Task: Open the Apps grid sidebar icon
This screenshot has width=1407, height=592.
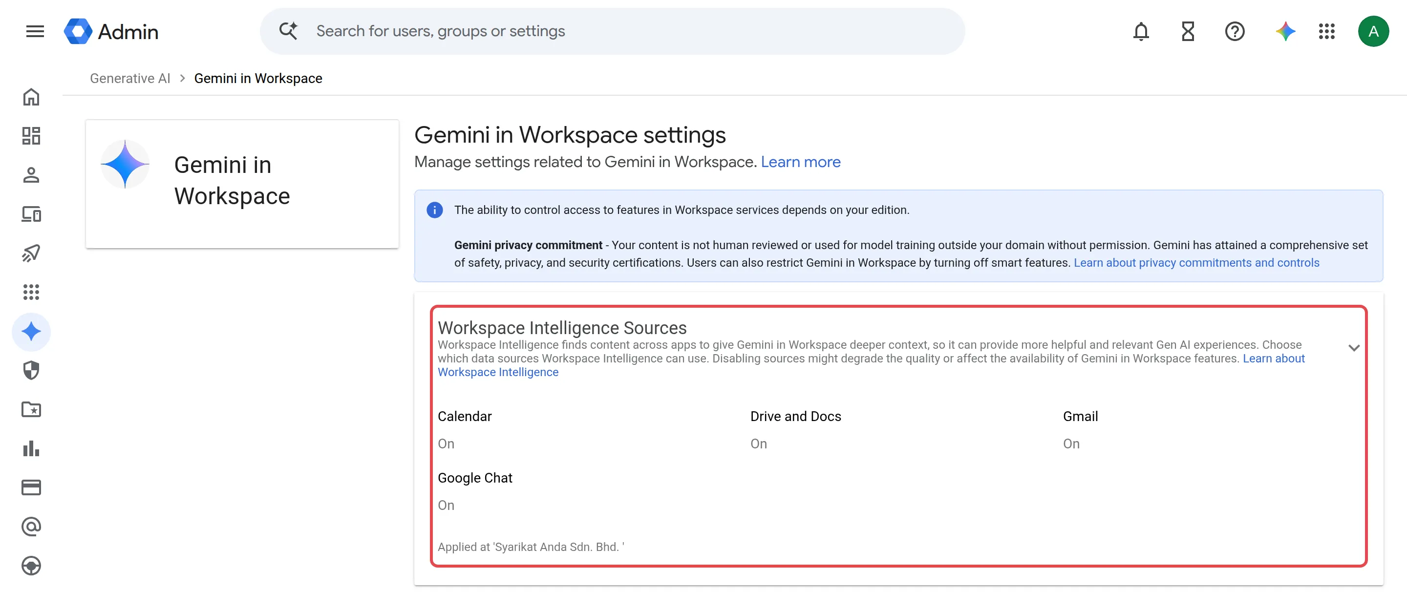Action: 31,292
